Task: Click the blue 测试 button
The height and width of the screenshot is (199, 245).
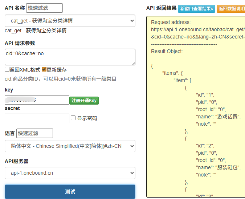Action: 70,192
